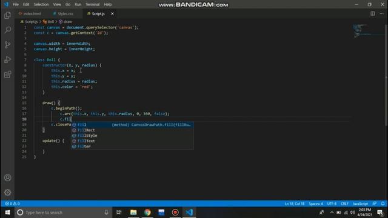
Task: Choose filter suggestion in autocomplete list
Action: point(132,147)
